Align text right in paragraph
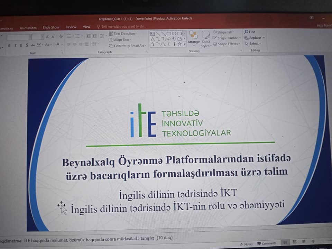 tap(81, 44)
